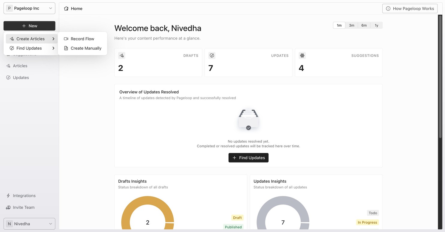The height and width of the screenshot is (232, 445).
Task: Select the 1m time range
Action: pos(339,25)
